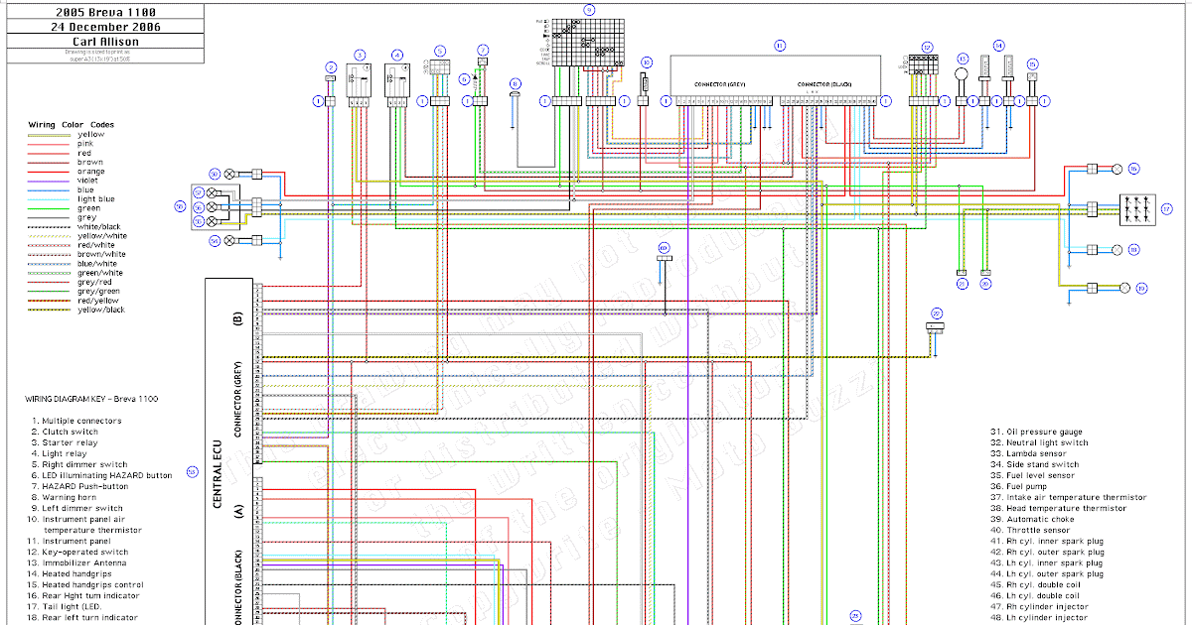Screen dimensions: 1192x625
Task: Click the vertical 'CENTRAL ECU' label
Action: 217,472
